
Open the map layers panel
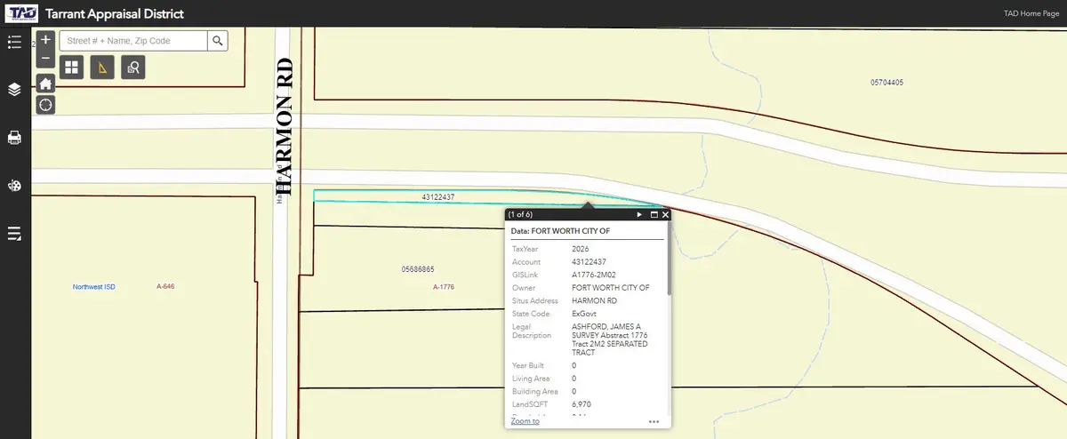(14, 90)
